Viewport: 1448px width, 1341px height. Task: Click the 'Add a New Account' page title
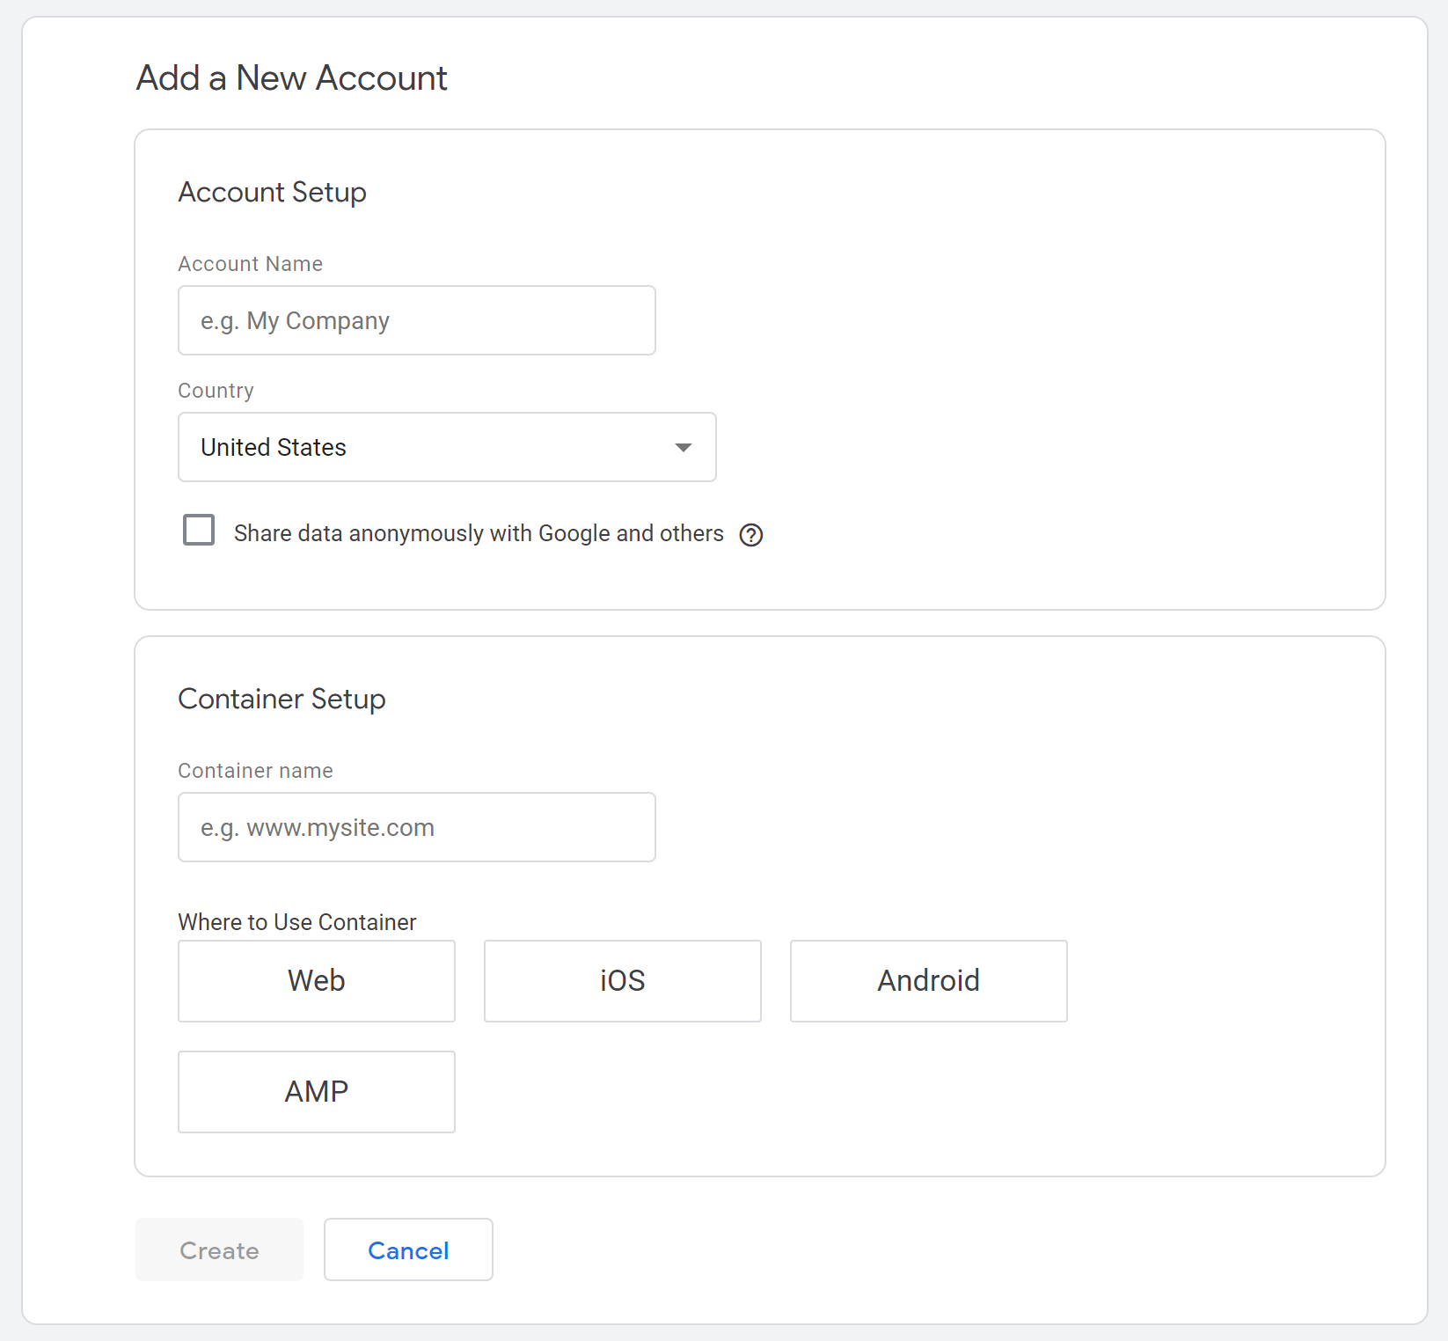pyautogui.click(x=291, y=78)
